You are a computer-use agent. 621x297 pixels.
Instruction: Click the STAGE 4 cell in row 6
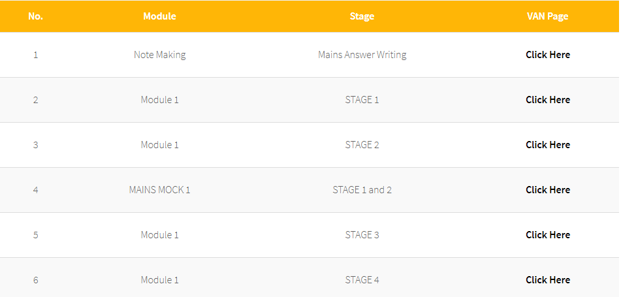(x=362, y=280)
